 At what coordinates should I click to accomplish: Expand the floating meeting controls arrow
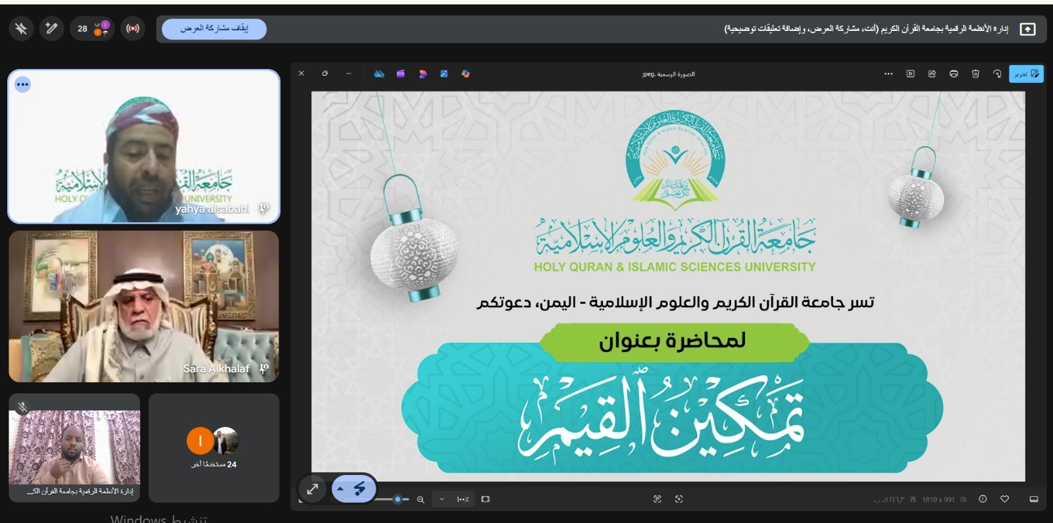click(x=340, y=489)
